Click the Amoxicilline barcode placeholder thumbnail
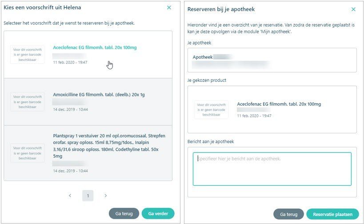The height and width of the screenshot is (224, 364). click(x=28, y=102)
